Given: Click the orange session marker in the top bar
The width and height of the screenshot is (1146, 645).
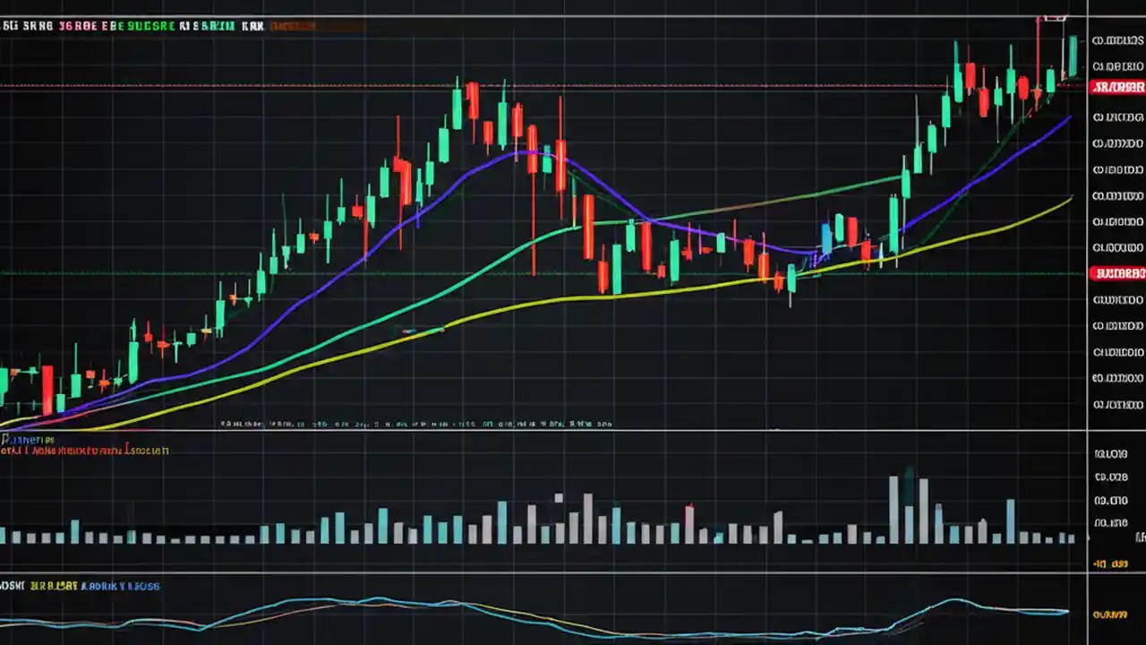Looking at the screenshot, I should [293, 26].
